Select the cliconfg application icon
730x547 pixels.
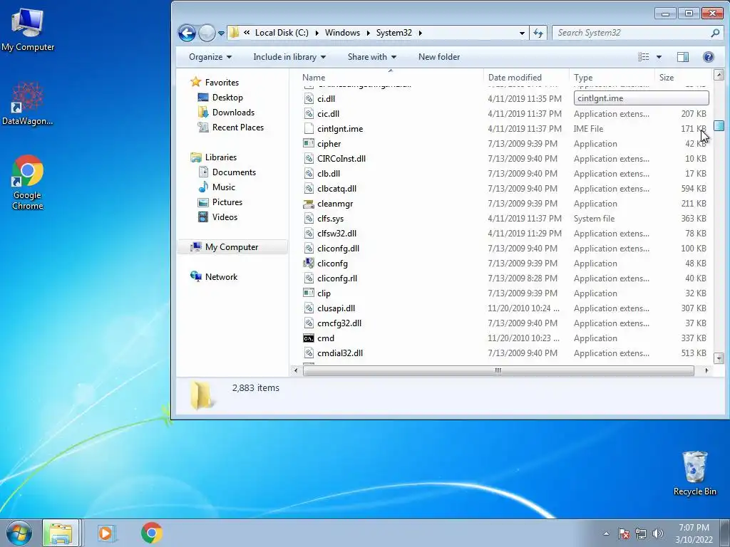[309, 264]
